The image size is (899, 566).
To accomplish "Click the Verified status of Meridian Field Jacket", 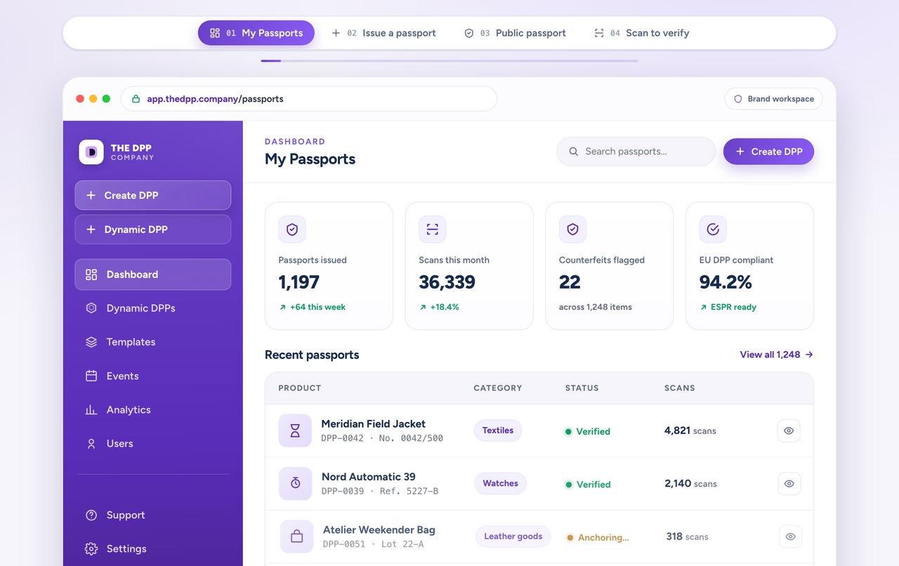I will [588, 431].
